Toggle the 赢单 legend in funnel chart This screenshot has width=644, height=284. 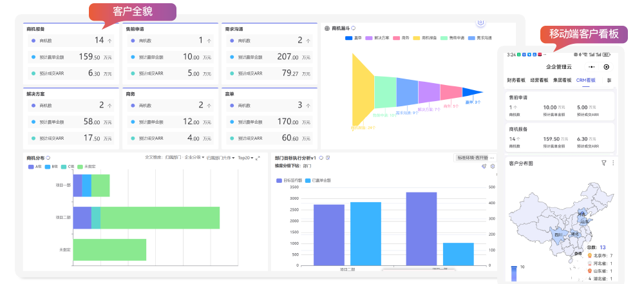click(x=348, y=38)
